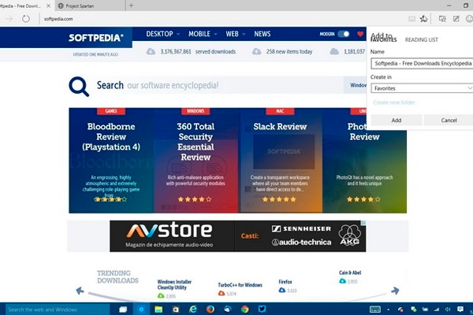Select the Reading List tab
Viewport: 473px width, 315px height.
pyautogui.click(x=421, y=39)
